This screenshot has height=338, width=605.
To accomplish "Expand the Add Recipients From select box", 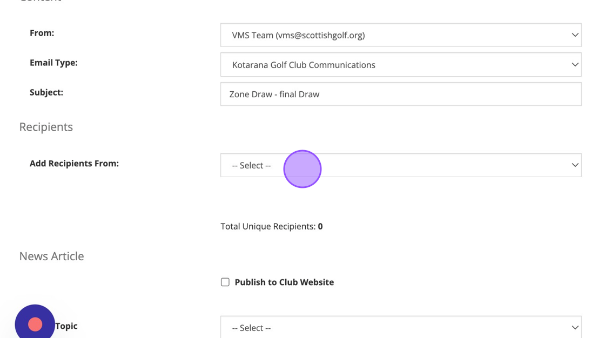I will 400,165.
